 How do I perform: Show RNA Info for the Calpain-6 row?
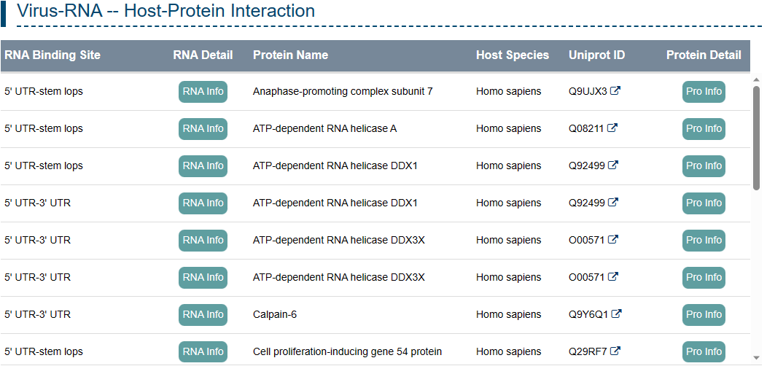click(x=203, y=315)
